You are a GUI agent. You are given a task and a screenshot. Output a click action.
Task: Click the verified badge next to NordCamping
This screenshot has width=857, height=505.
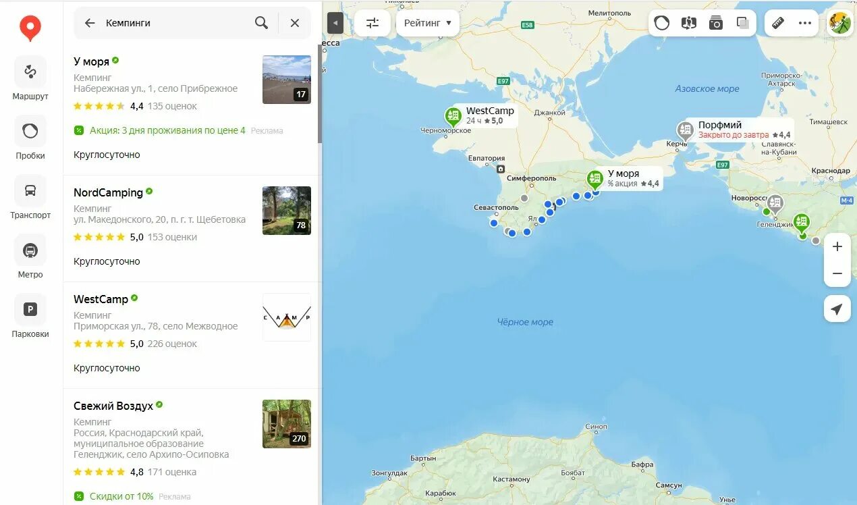click(149, 191)
